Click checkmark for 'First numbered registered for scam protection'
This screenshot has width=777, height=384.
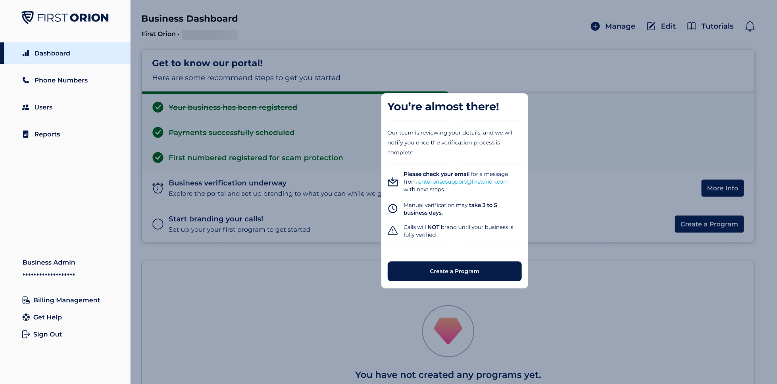click(158, 157)
